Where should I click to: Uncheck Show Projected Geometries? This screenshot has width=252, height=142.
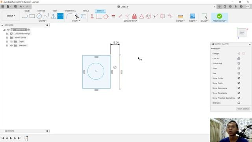pos(239,98)
